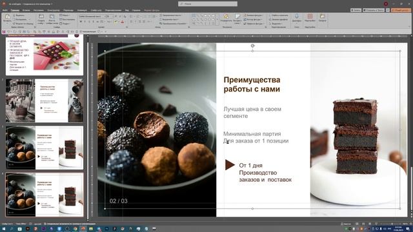Increase the list indent level
Image resolution: width=413 pixels, height=232 pixels.
148,16
